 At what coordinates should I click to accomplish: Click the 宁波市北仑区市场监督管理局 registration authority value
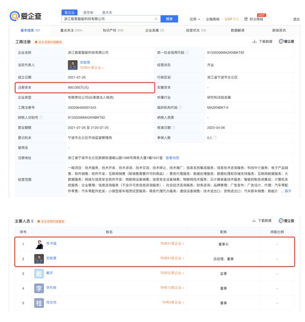[90, 138]
